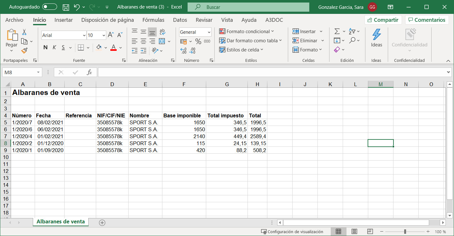454x236 pixels.
Task: Click the Save icon in title bar
Action: (x=66, y=7)
